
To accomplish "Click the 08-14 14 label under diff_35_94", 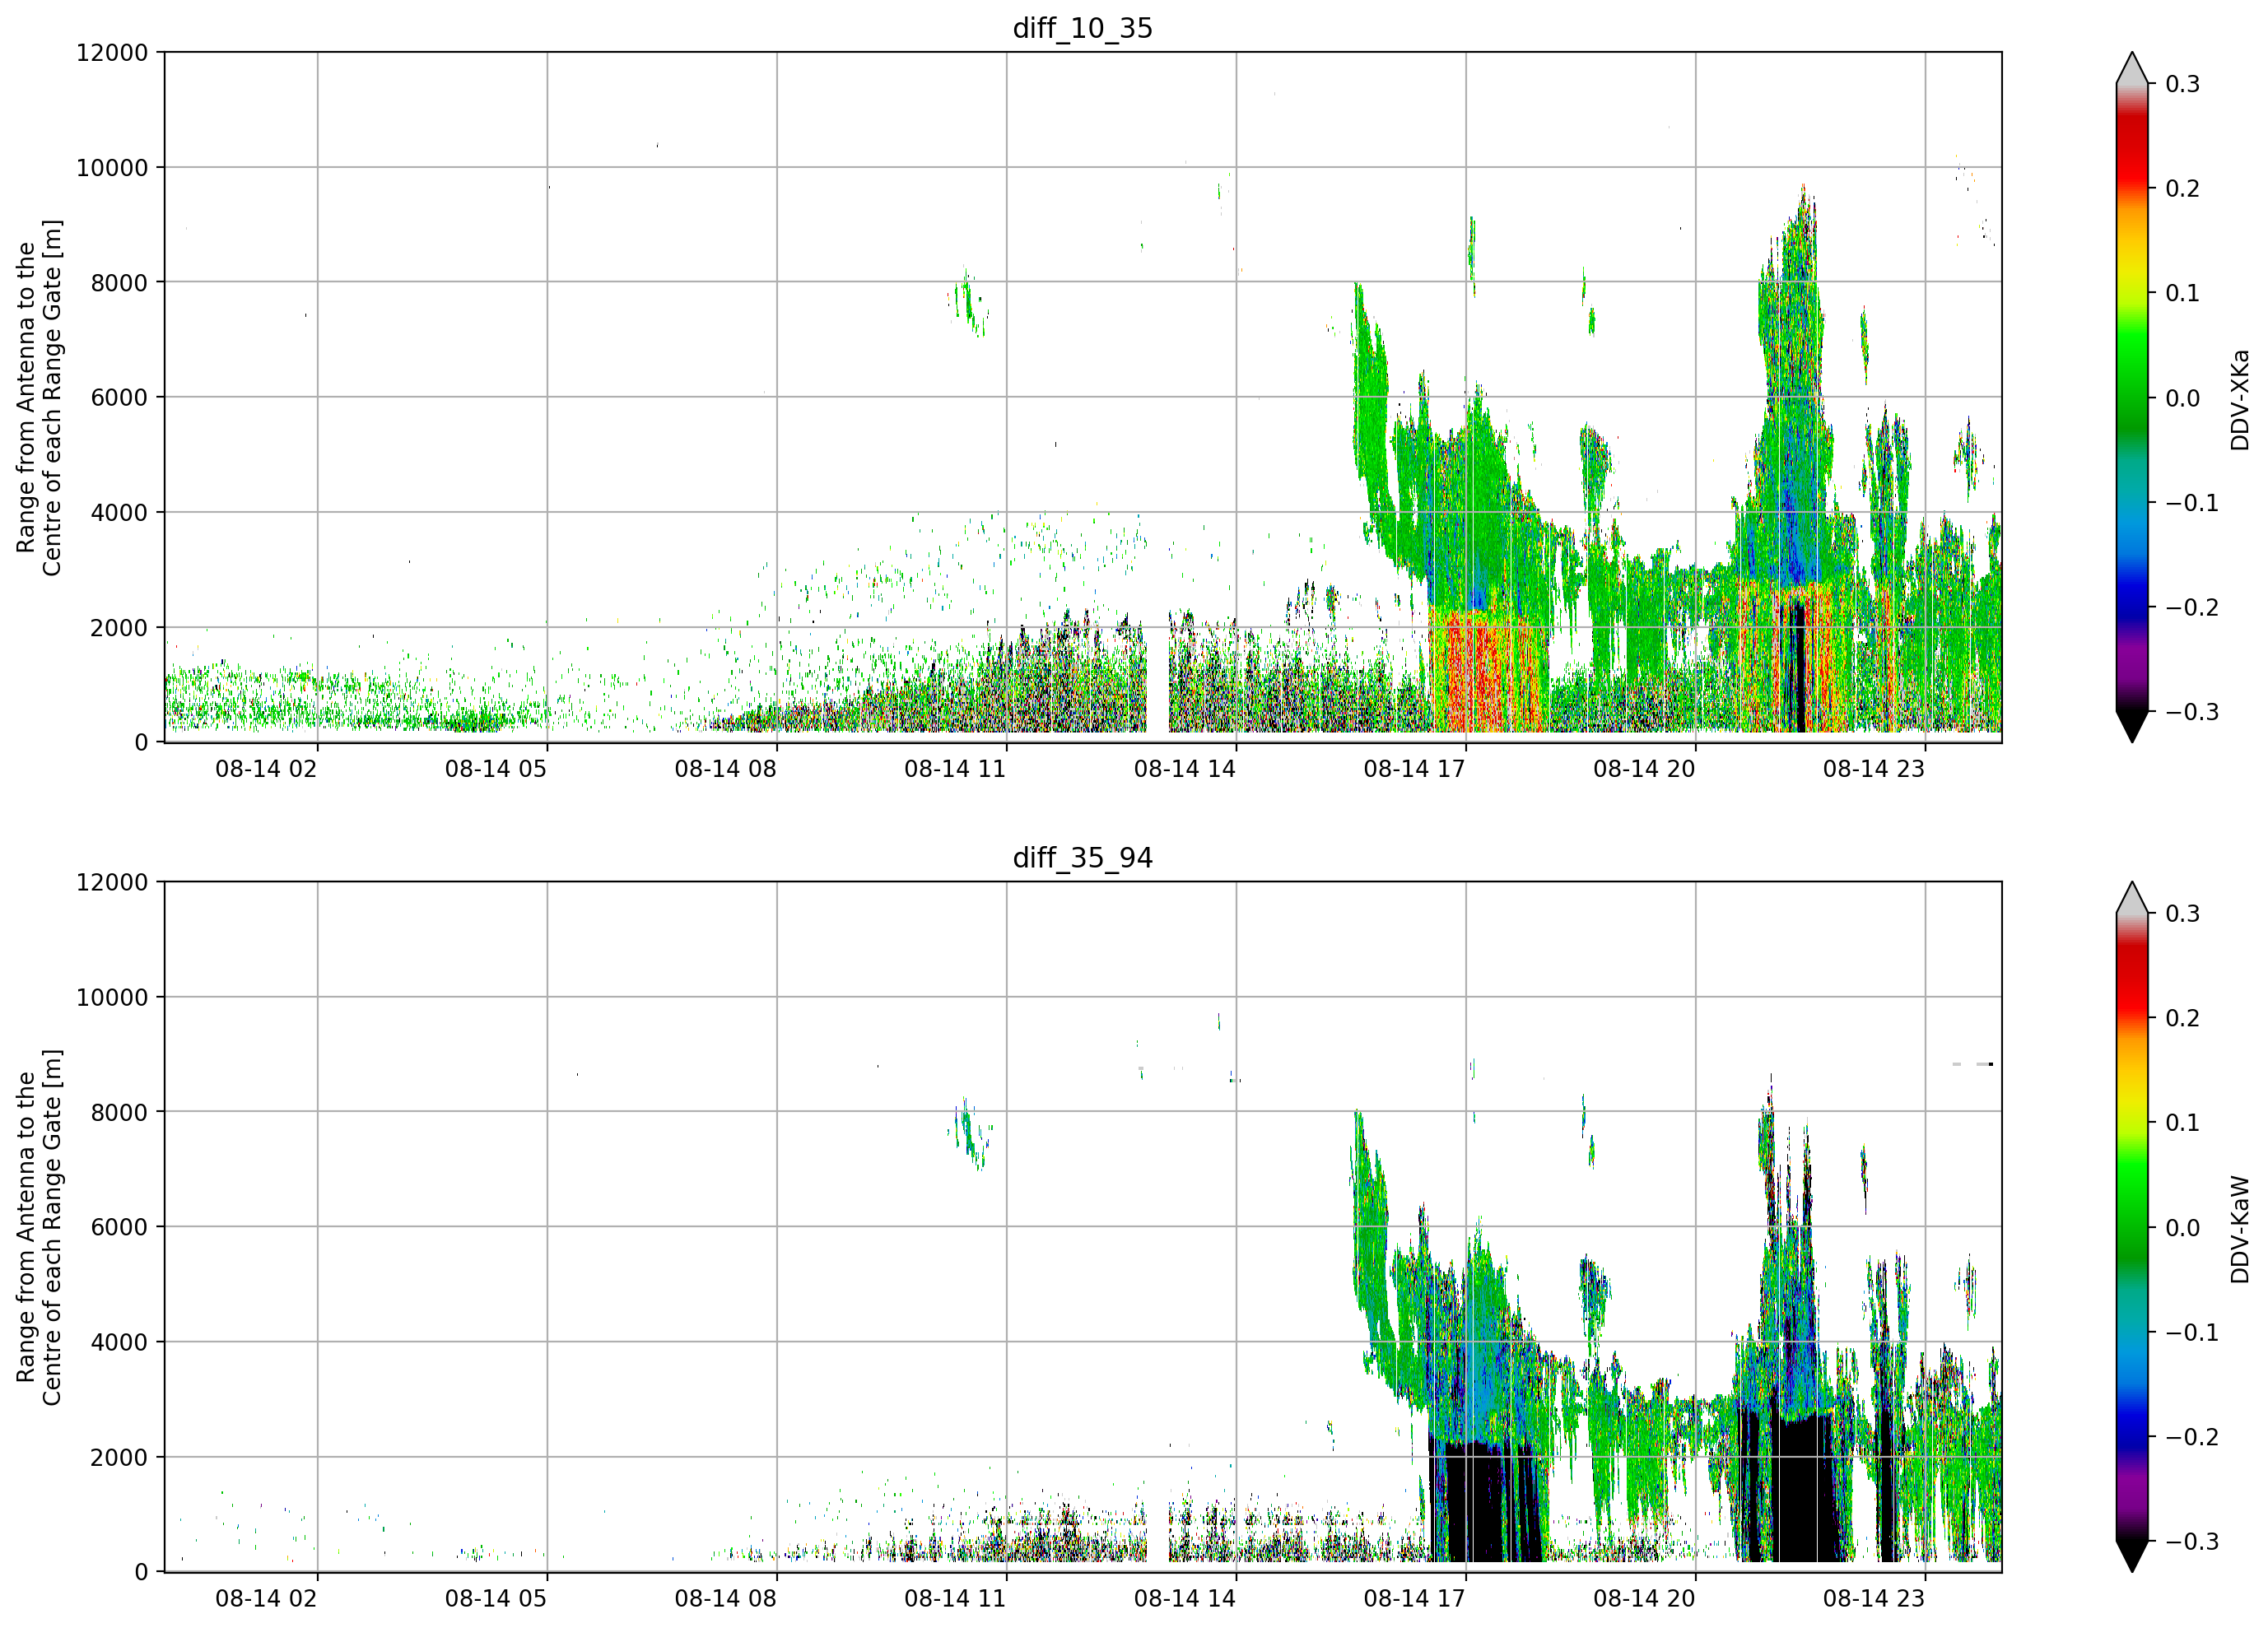I will pos(1185,1599).
